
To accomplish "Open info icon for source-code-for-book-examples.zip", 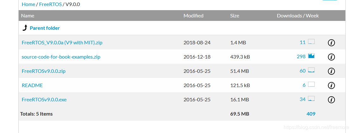I will (331, 57).
